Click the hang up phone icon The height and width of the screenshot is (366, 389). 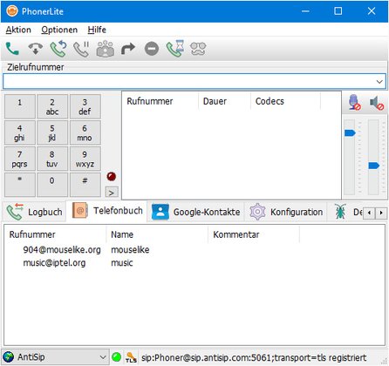(x=36, y=49)
